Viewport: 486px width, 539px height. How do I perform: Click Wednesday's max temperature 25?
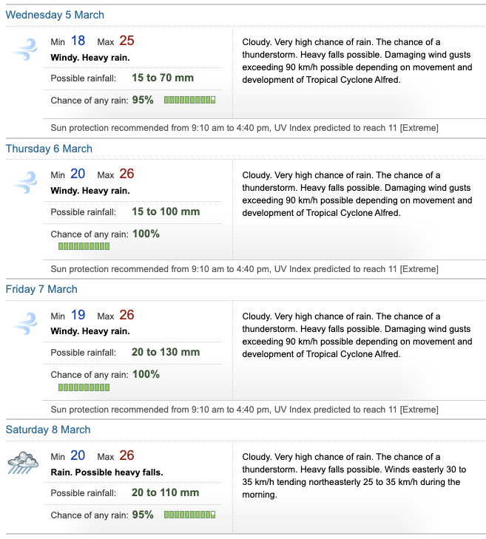coord(126,41)
